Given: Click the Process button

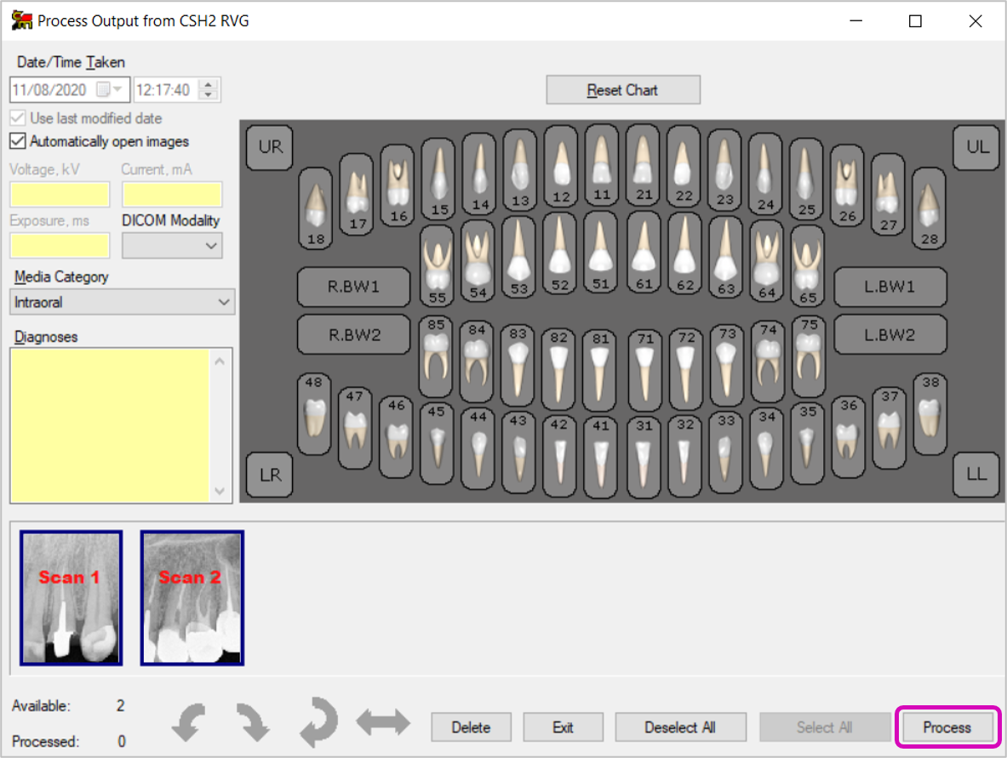Looking at the screenshot, I should [947, 727].
